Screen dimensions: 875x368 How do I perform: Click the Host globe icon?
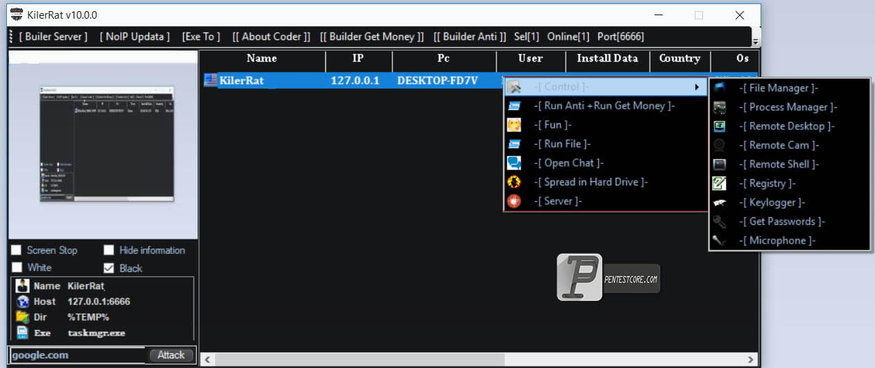pos(22,302)
